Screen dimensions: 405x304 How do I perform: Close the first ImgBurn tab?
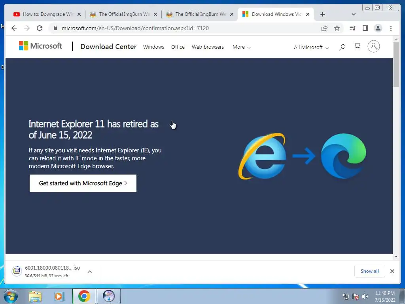coord(155,15)
